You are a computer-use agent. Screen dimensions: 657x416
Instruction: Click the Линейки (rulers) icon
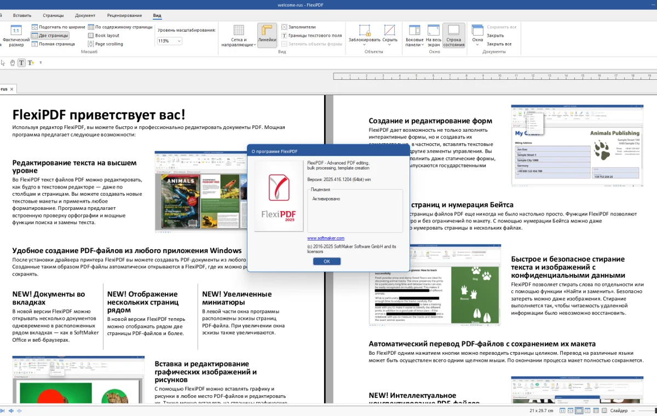[267, 34]
